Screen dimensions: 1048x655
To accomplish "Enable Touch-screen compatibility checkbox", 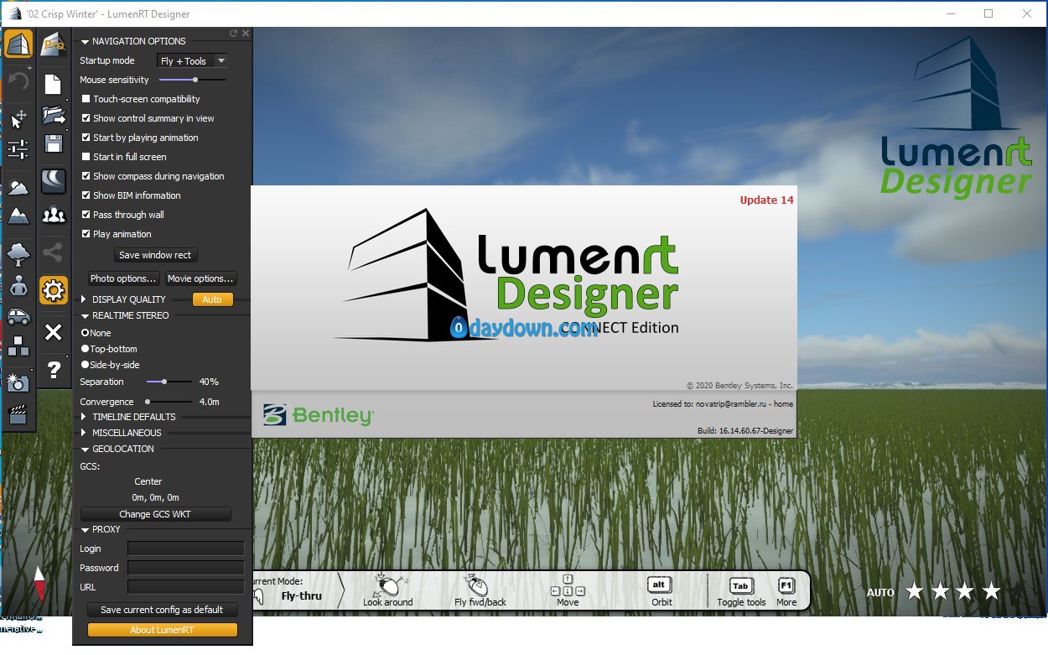I will click(86, 99).
